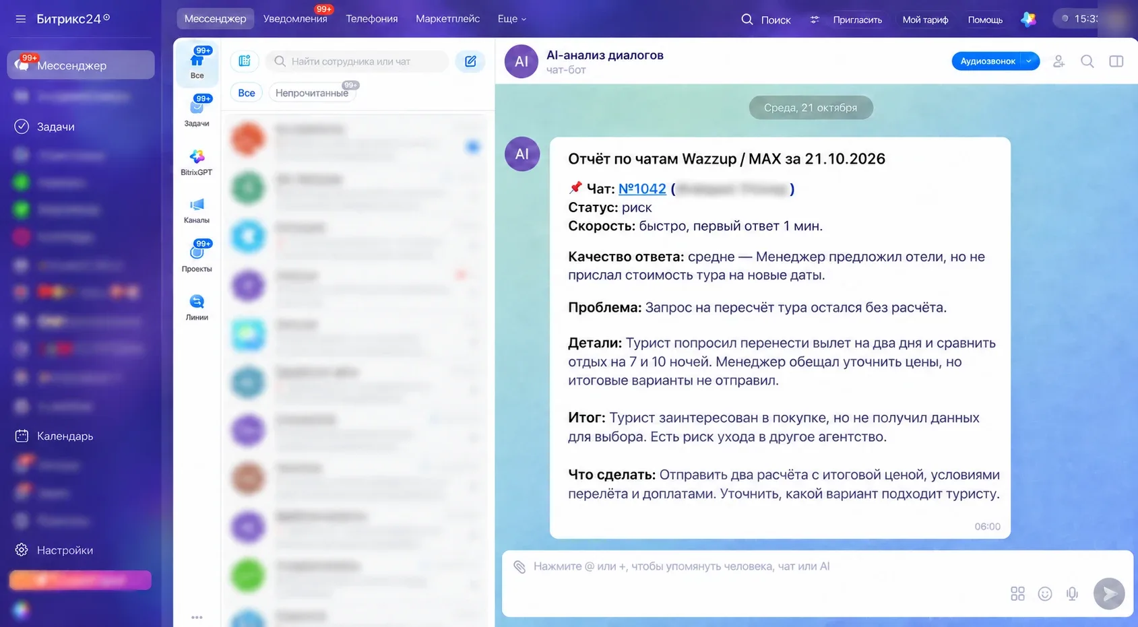The image size is (1138, 627).
Task: Create new chat with pencil icon
Action: [x=470, y=61]
